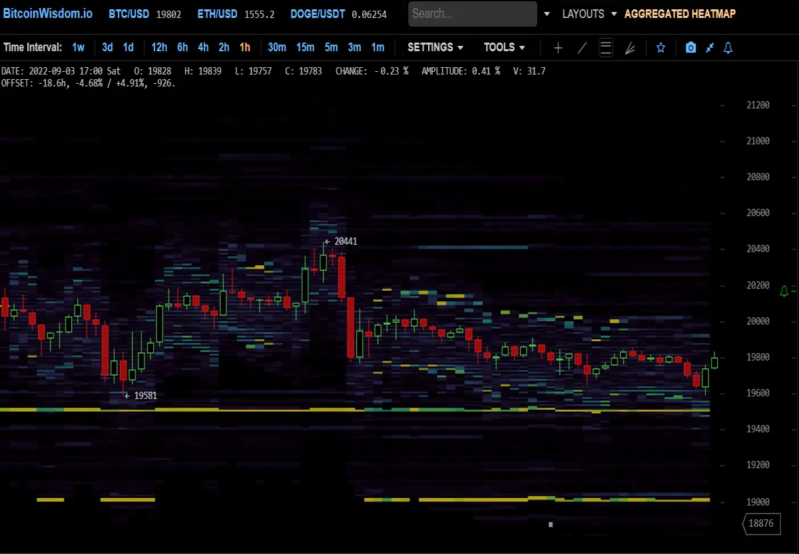The image size is (799, 554).
Task: Set time interval to 30m
Action: pyautogui.click(x=277, y=47)
